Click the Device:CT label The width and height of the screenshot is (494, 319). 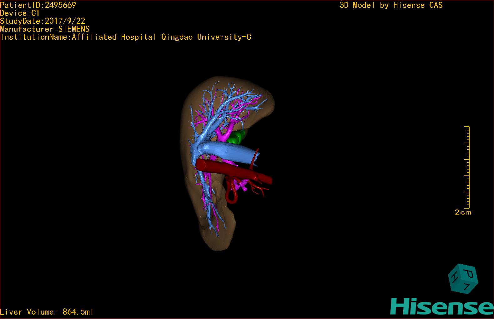coord(20,13)
